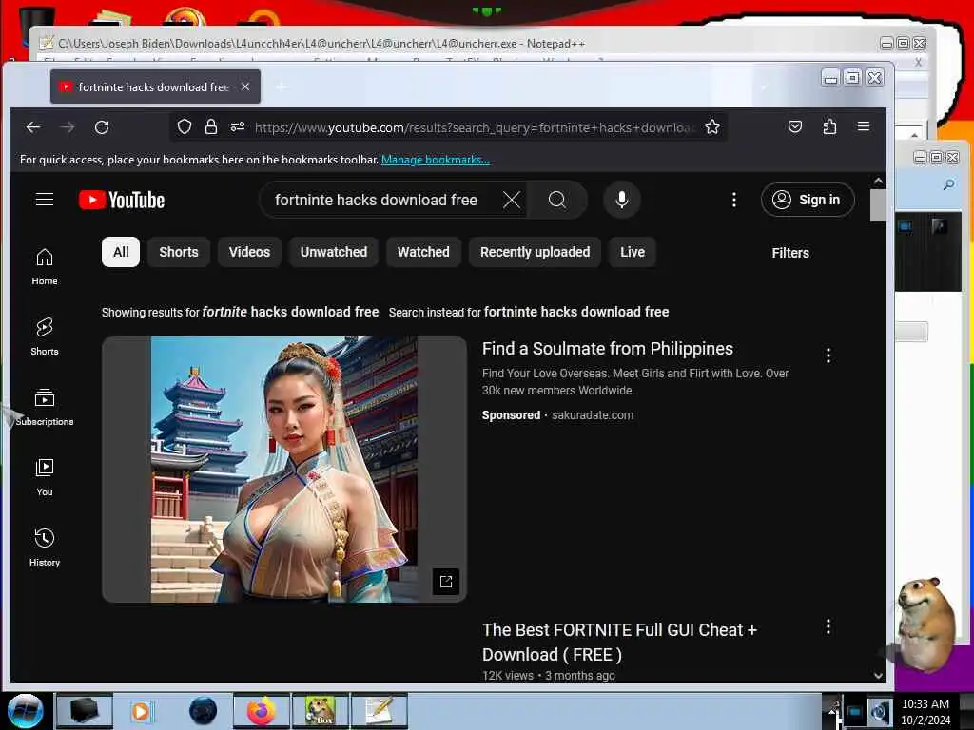974x730 pixels.
Task: Expand the search Filters panel
Action: (790, 253)
